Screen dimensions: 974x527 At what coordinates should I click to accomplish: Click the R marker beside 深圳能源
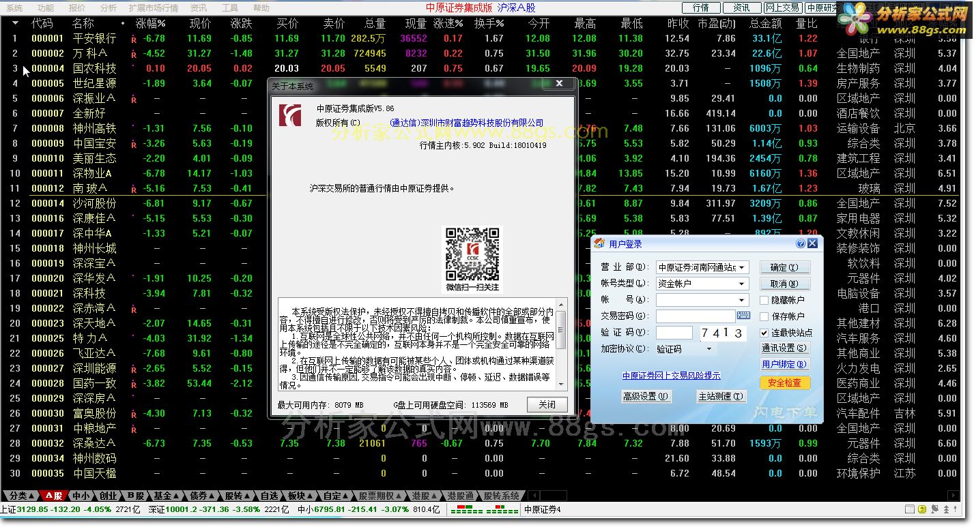[x=134, y=370]
